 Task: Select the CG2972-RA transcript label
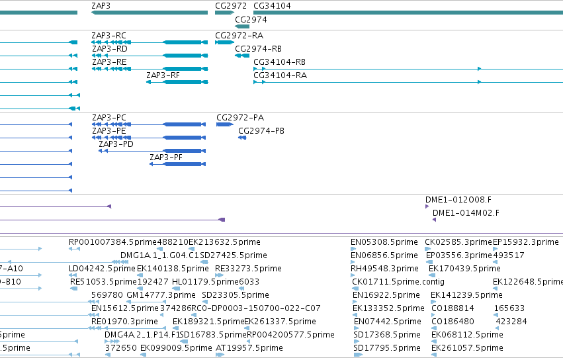click(239, 36)
